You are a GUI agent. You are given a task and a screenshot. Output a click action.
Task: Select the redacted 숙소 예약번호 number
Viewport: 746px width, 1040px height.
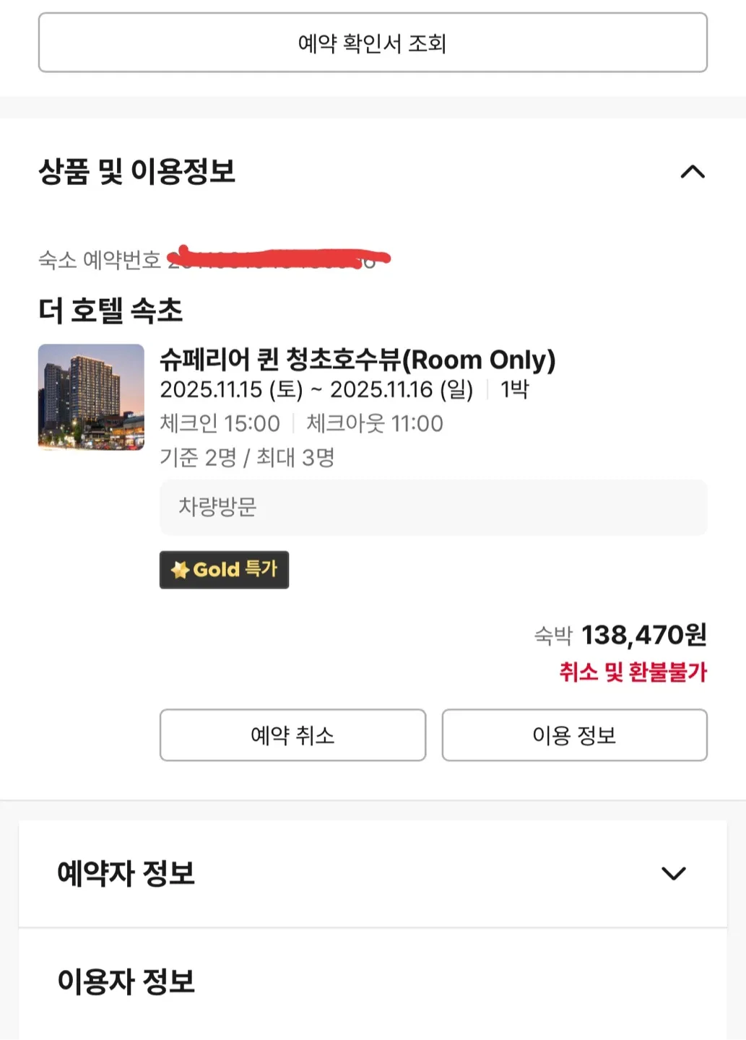(x=278, y=259)
